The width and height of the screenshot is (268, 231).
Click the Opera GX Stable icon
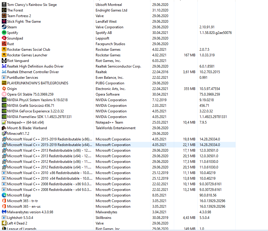tap(4, 94)
